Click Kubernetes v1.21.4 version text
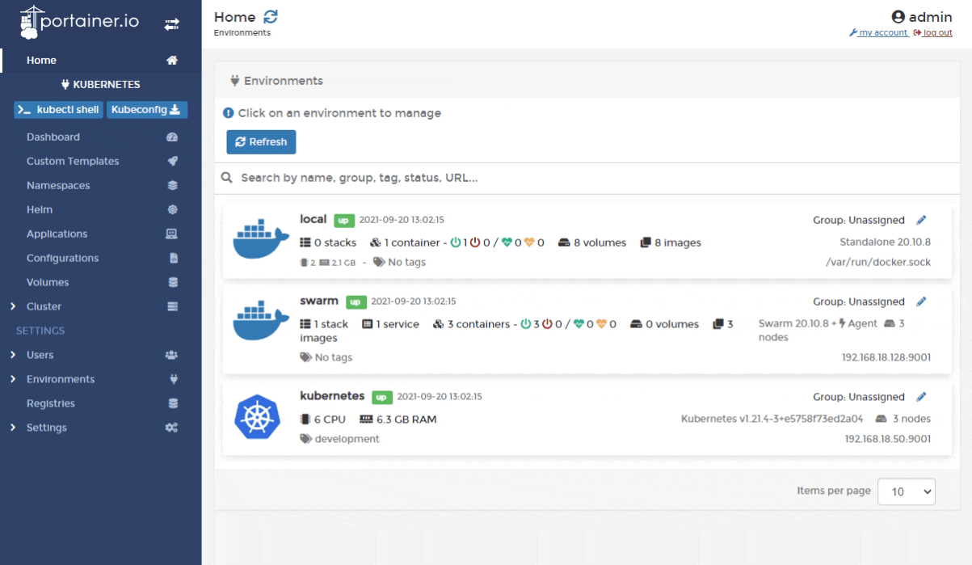972x565 pixels. click(773, 419)
